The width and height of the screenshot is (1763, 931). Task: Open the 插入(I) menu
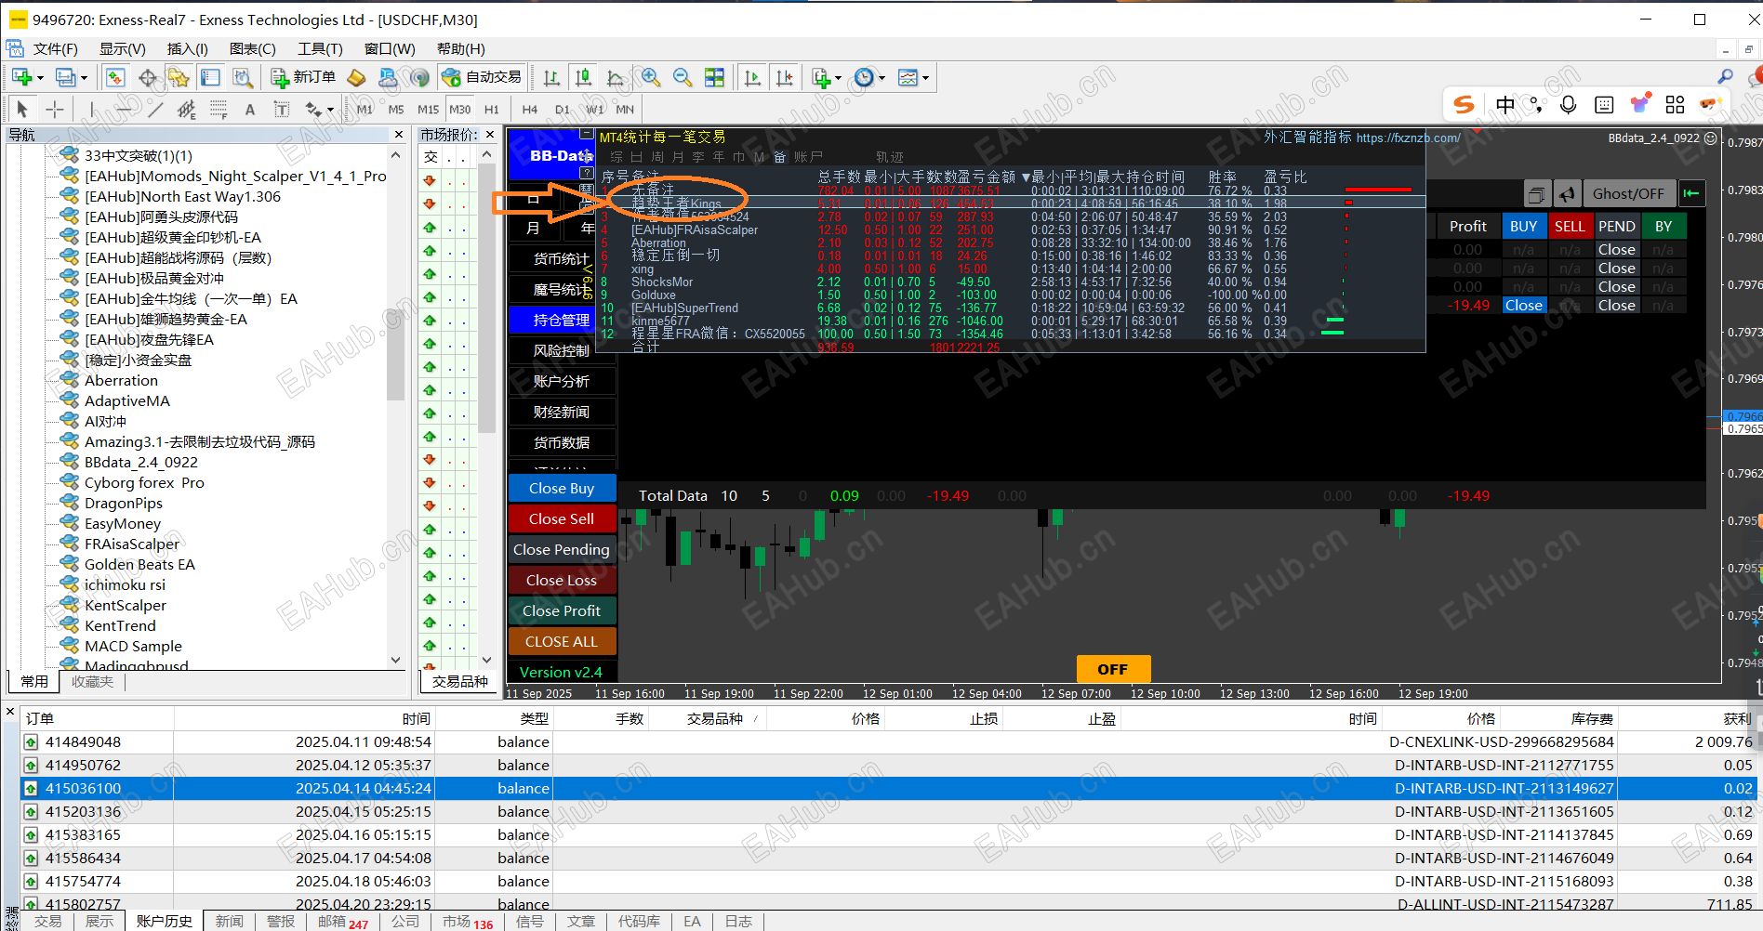tap(187, 49)
